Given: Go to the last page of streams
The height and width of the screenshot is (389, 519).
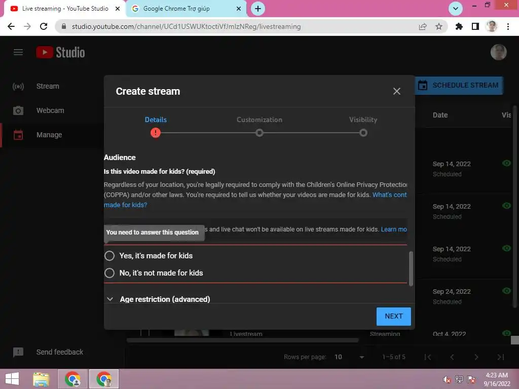Looking at the screenshot, I should [x=500, y=357].
